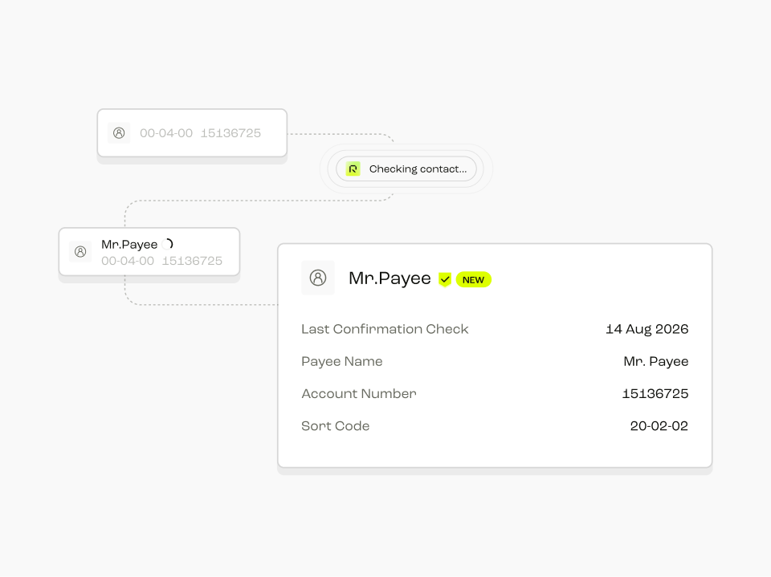Click the person icon in the top card
The width and height of the screenshot is (771, 577).
click(119, 133)
